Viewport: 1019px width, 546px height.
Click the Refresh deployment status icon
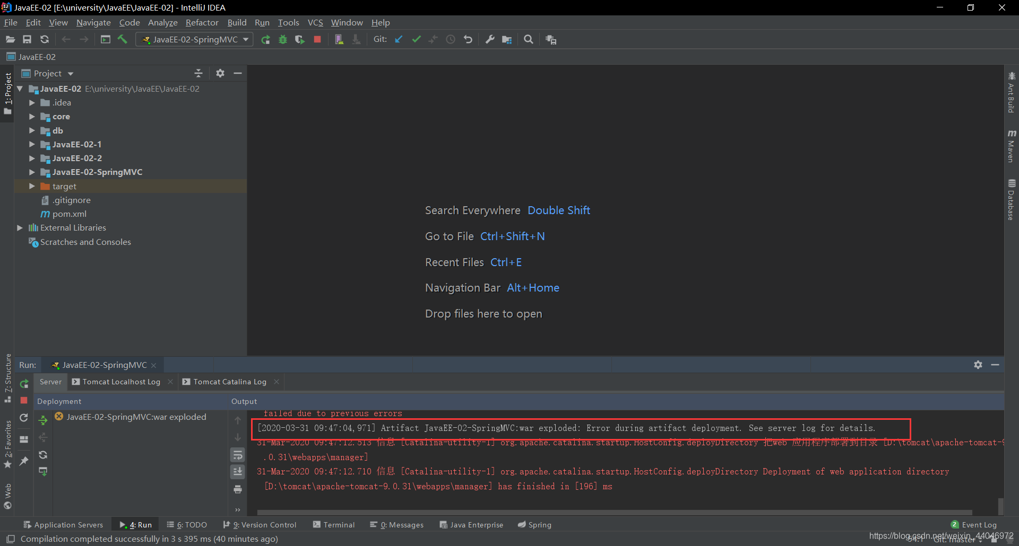point(43,455)
